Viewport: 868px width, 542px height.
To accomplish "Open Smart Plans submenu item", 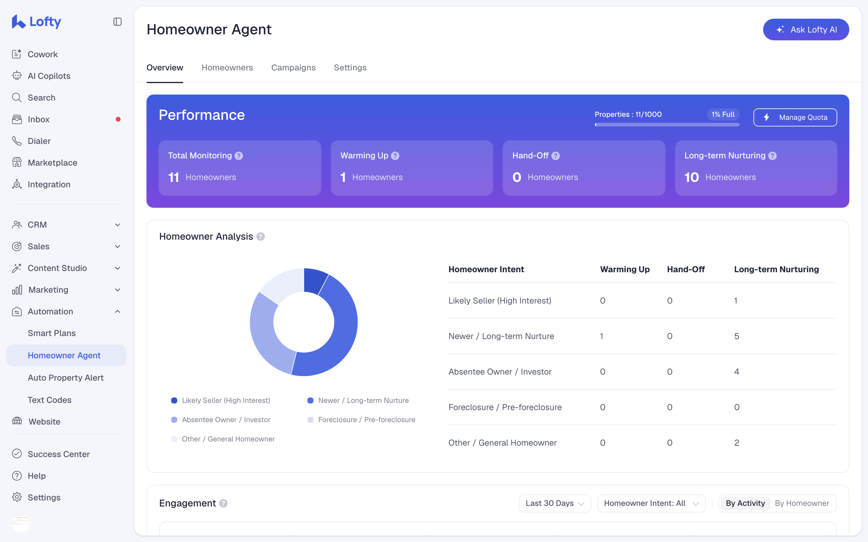I will 52,333.
